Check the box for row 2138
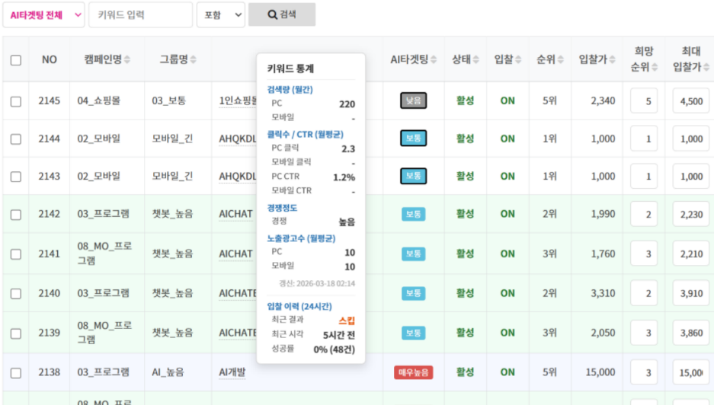The width and height of the screenshot is (714, 405). click(16, 373)
